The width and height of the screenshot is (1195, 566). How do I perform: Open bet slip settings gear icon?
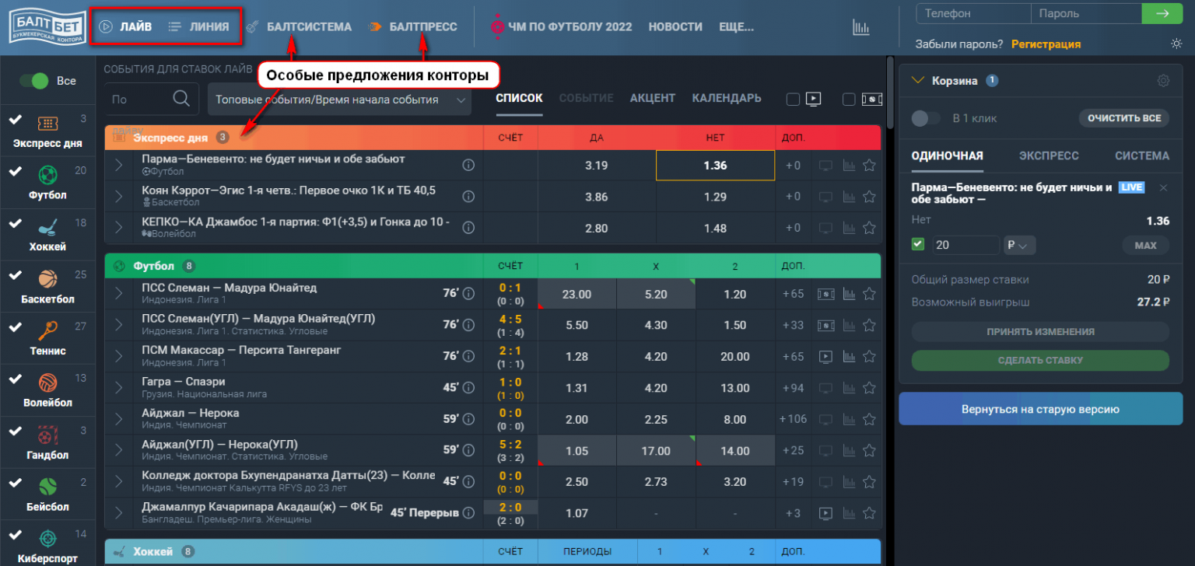tap(1163, 80)
